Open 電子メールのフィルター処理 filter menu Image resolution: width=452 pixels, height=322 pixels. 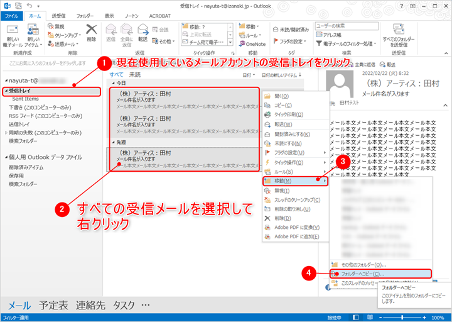click(x=346, y=43)
